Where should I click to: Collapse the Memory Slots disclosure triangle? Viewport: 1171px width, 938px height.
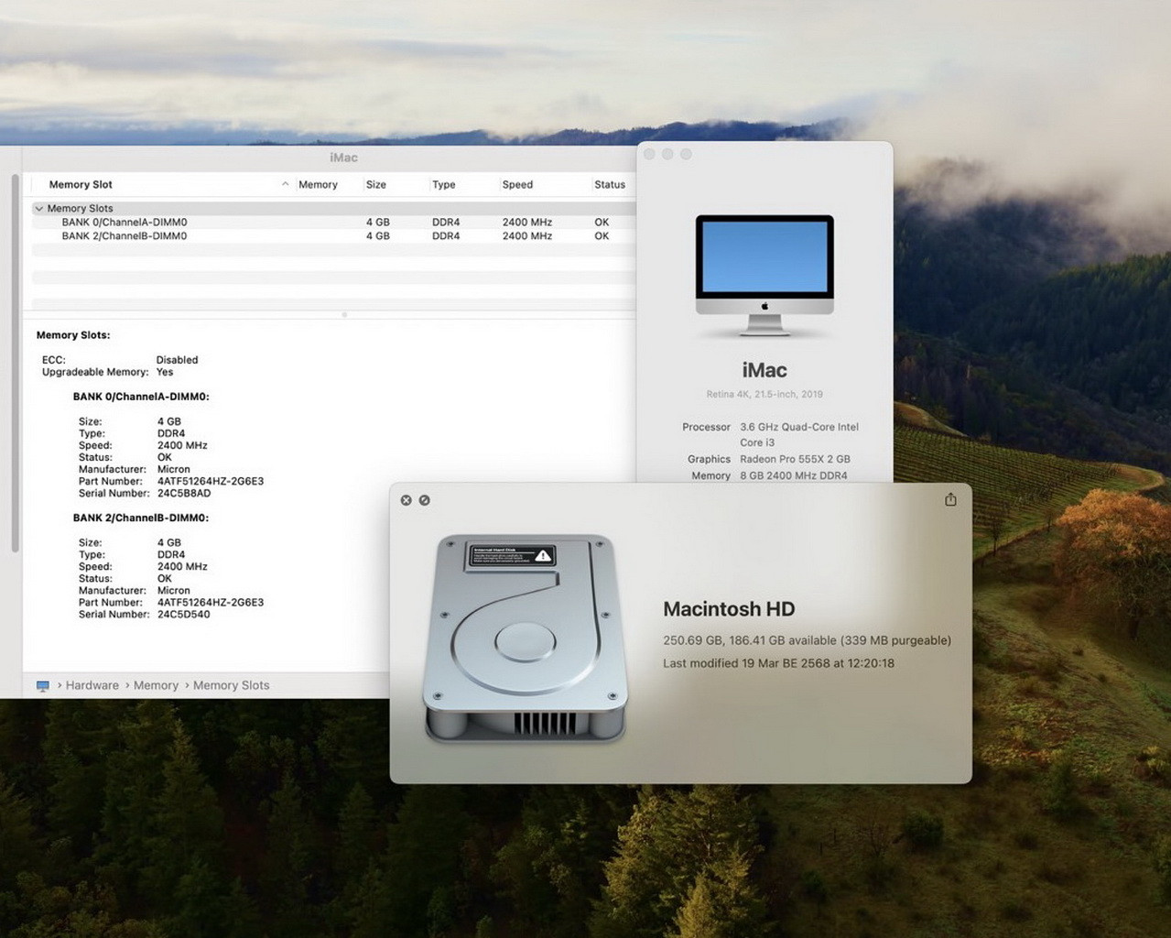(38, 208)
